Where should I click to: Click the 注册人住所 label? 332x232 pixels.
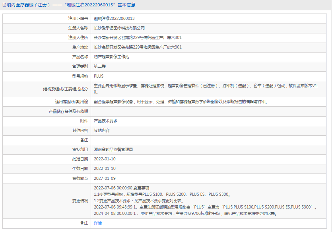tap(78, 37)
